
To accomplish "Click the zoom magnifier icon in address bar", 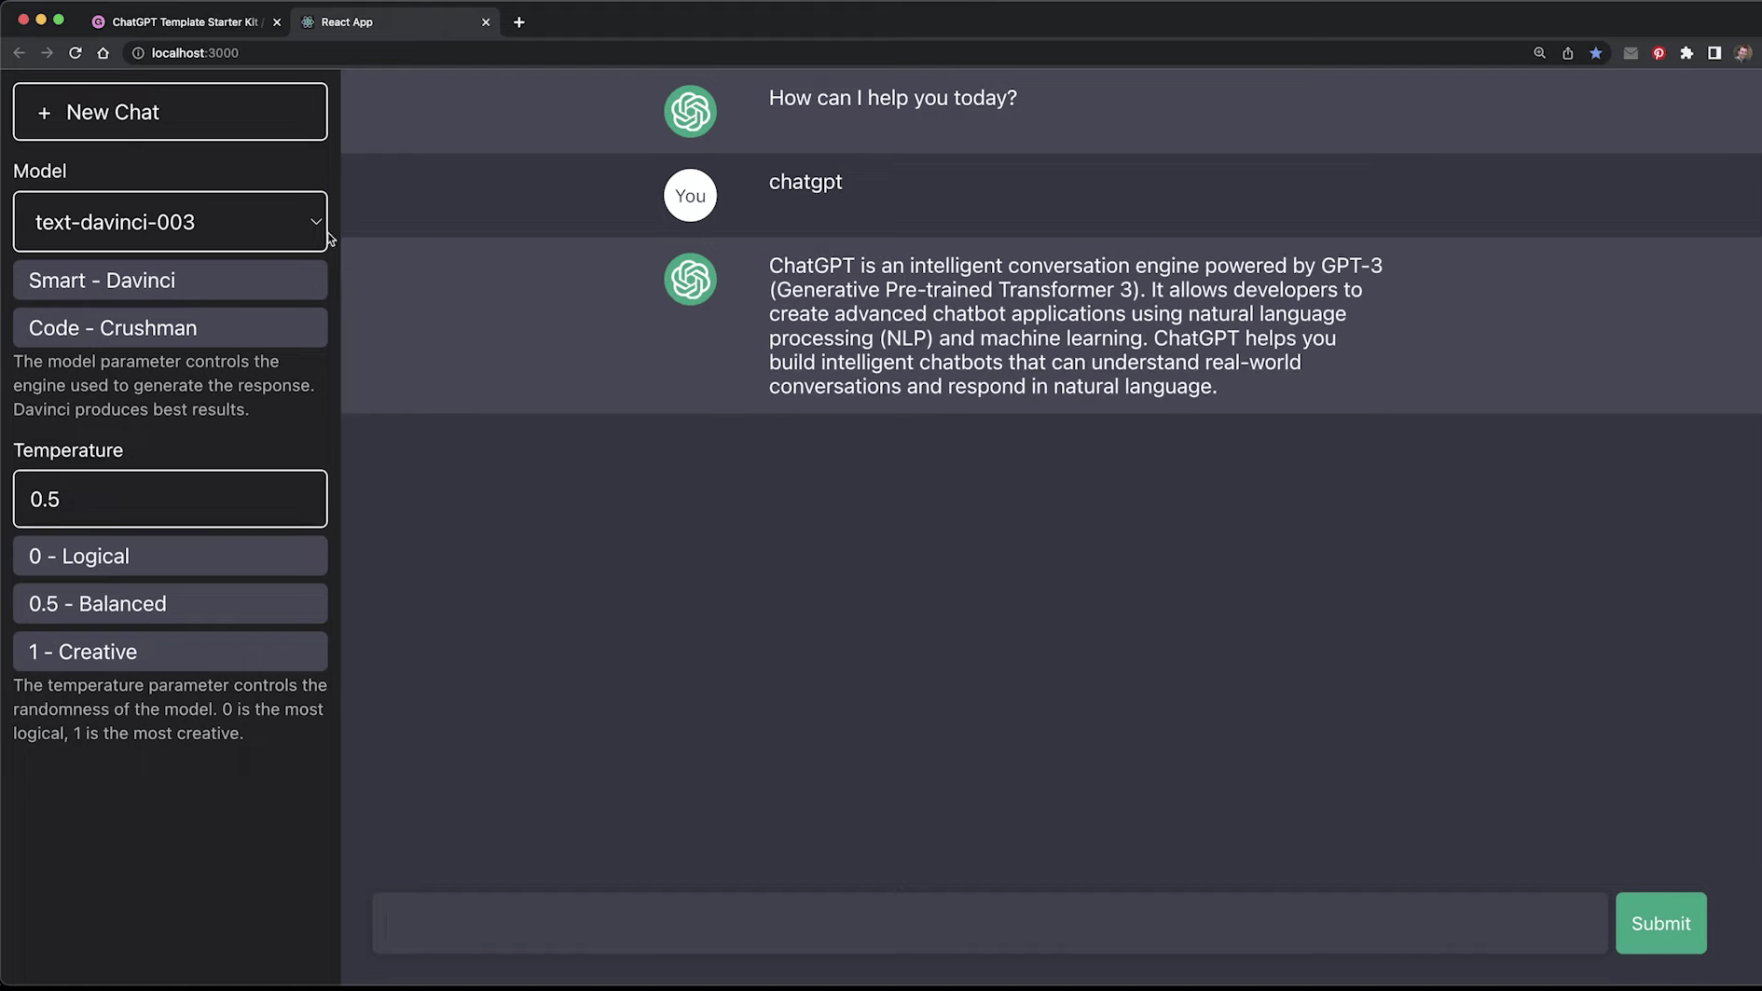I will (1540, 53).
